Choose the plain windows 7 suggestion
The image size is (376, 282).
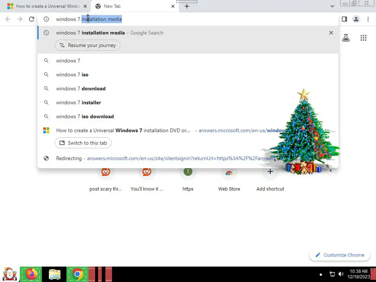click(188, 61)
